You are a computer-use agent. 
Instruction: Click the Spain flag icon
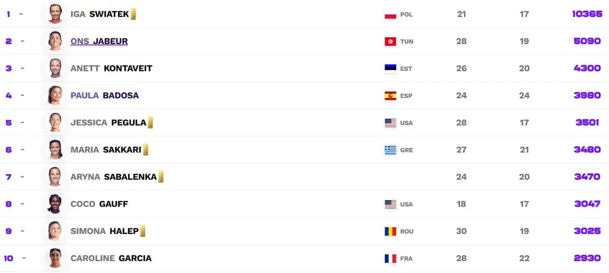coord(390,96)
